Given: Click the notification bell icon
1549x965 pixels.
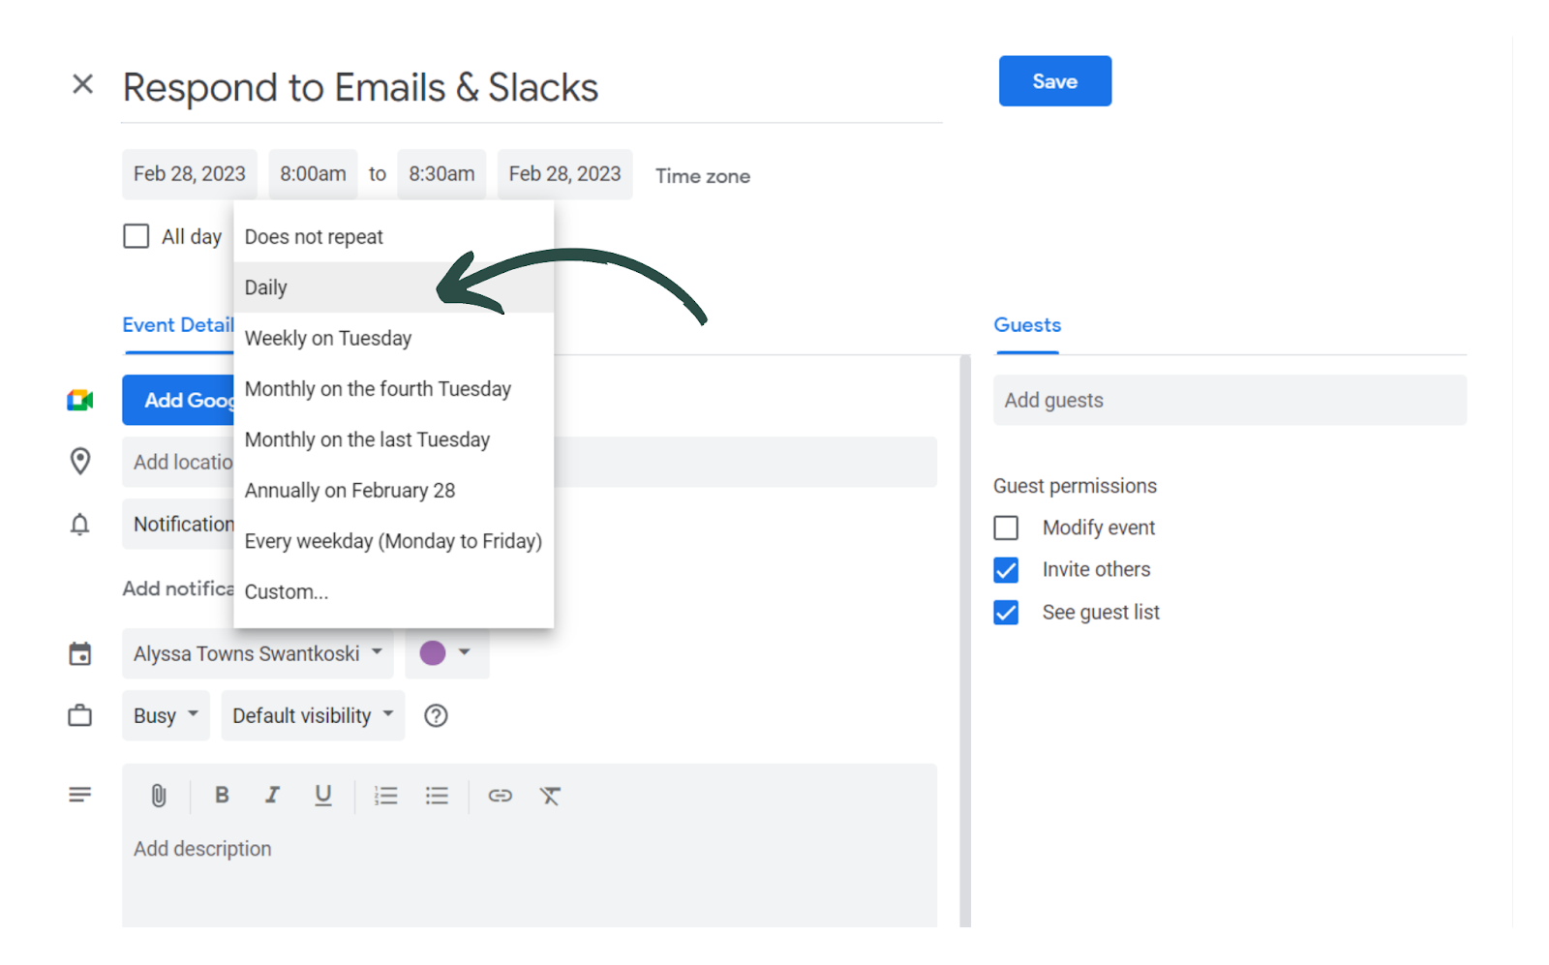Looking at the screenshot, I should click(80, 525).
